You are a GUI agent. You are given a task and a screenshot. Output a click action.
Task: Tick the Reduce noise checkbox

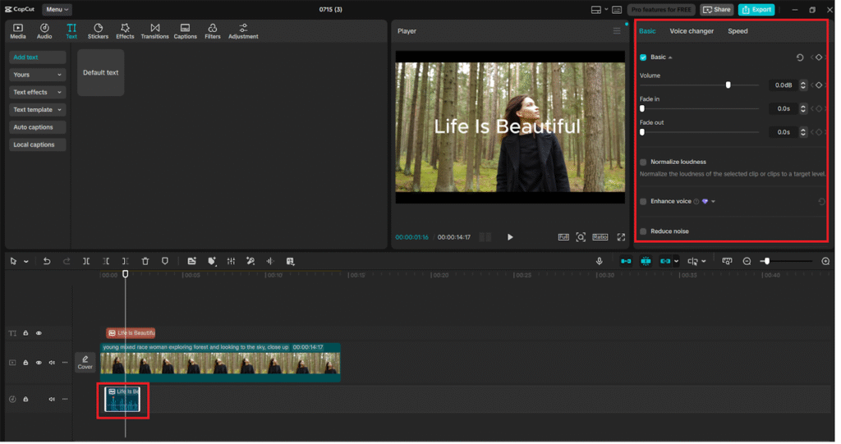pos(643,231)
